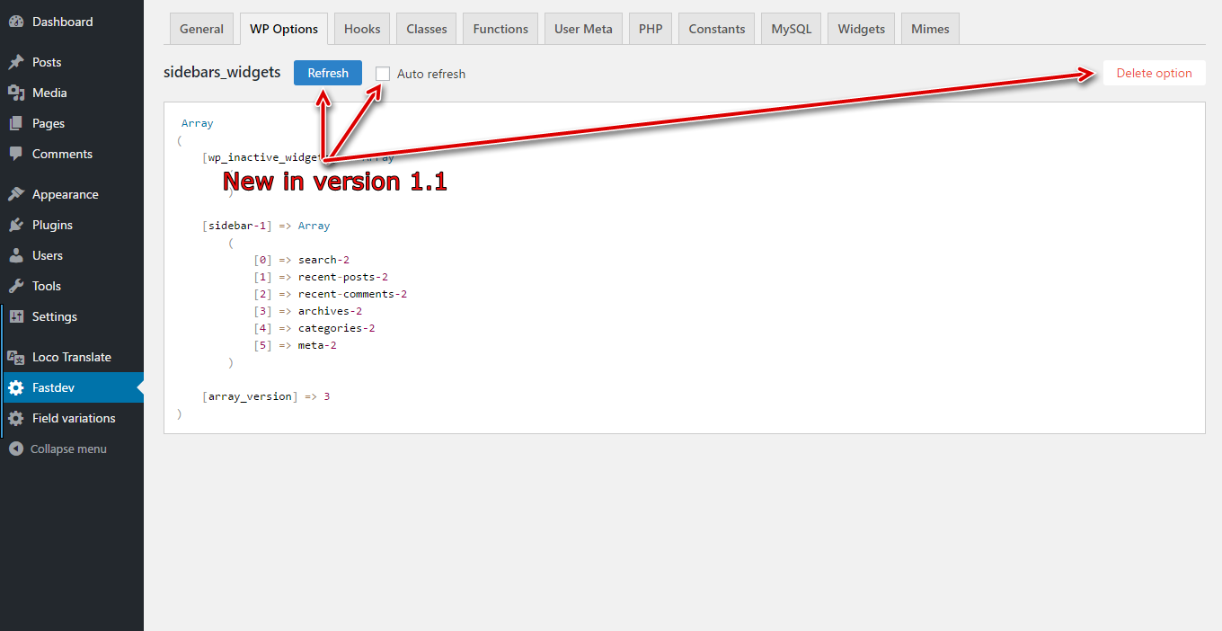Go to Plugins menu label
Image resolution: width=1222 pixels, height=631 pixels.
[x=52, y=225]
